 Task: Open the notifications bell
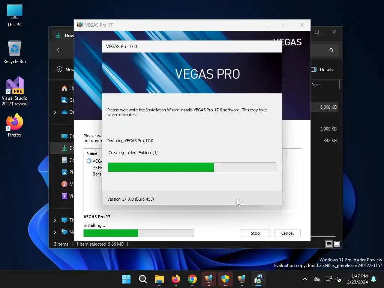pos(374,279)
